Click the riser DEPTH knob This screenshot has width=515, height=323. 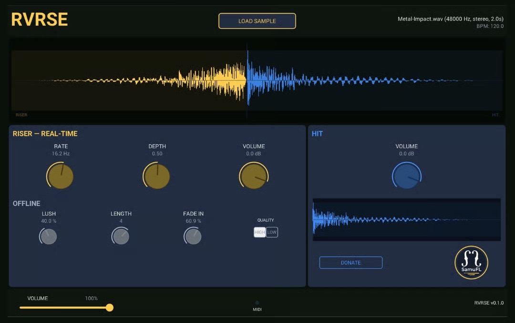pos(157,176)
